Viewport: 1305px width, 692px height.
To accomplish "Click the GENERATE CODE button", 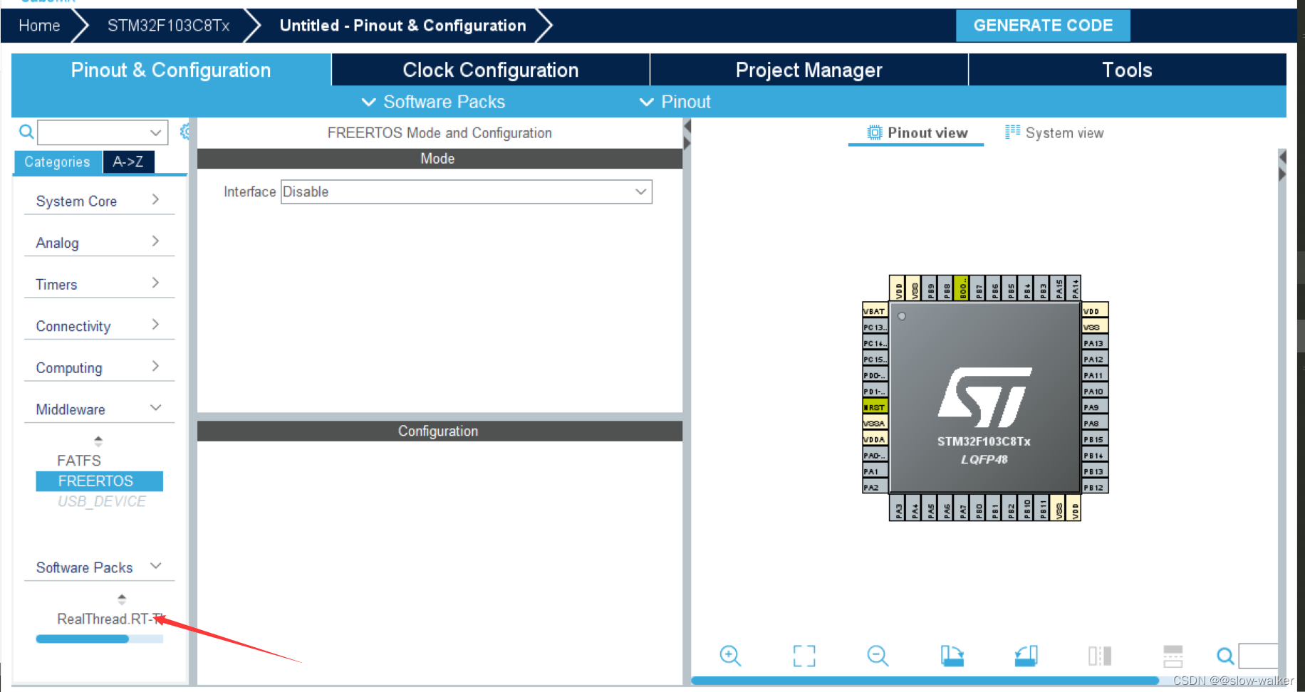I will click(x=1043, y=25).
